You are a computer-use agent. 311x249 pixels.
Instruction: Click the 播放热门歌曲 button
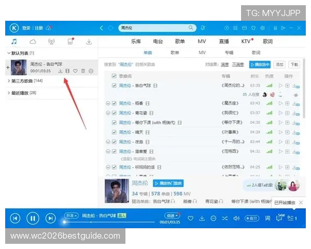(168, 183)
